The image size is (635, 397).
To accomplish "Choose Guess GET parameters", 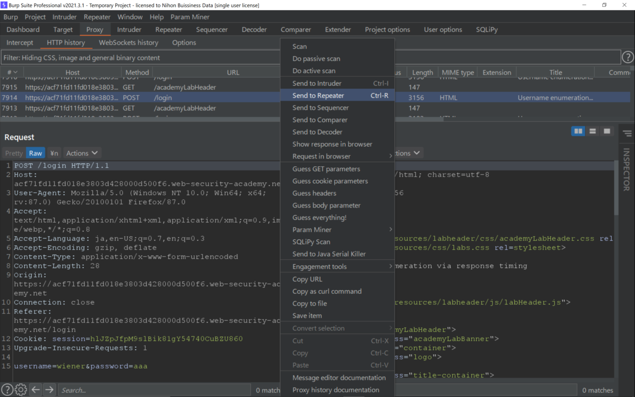I will [338, 169].
